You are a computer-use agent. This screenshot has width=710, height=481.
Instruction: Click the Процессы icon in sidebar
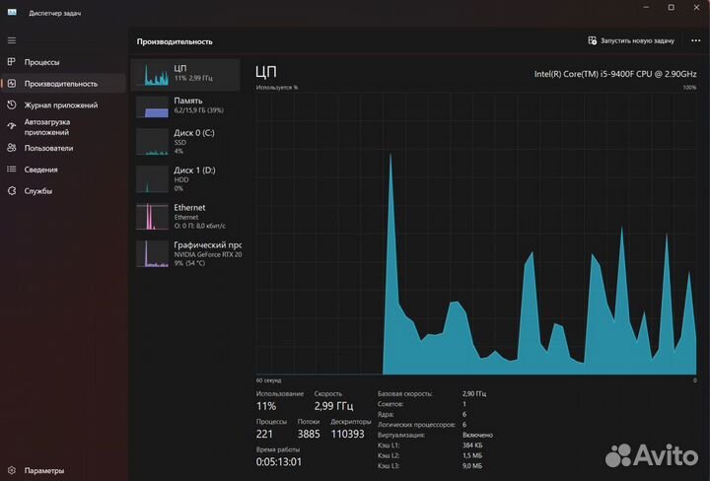coord(12,62)
